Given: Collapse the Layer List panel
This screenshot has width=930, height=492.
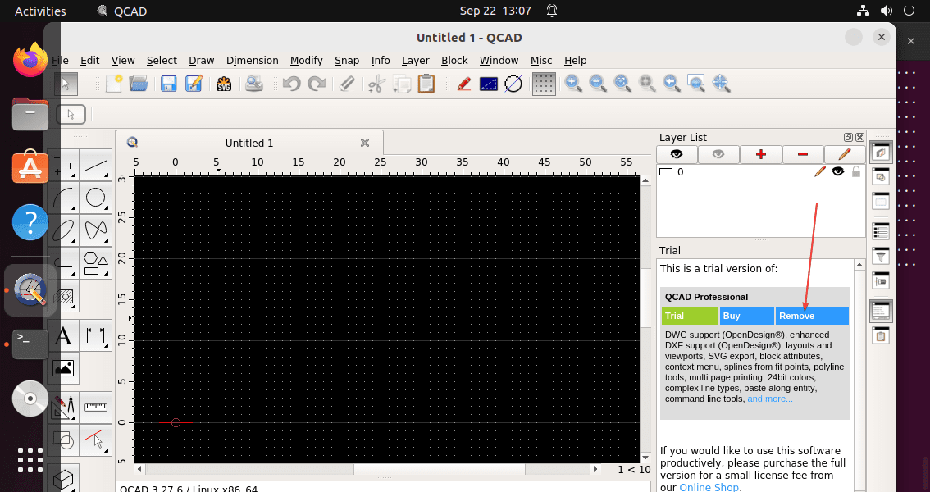Looking at the screenshot, I should (x=848, y=137).
